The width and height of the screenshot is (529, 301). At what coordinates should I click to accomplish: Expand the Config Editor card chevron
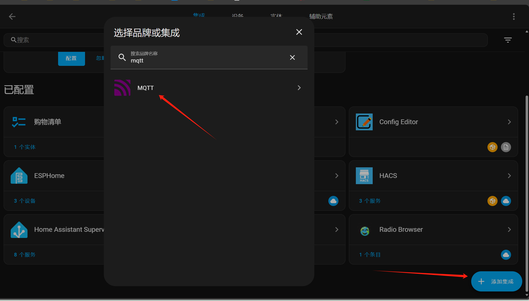[509, 122]
